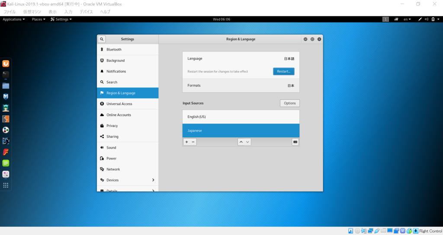Open Notifications settings panel
This screenshot has width=443, height=235.
pyautogui.click(x=128, y=71)
